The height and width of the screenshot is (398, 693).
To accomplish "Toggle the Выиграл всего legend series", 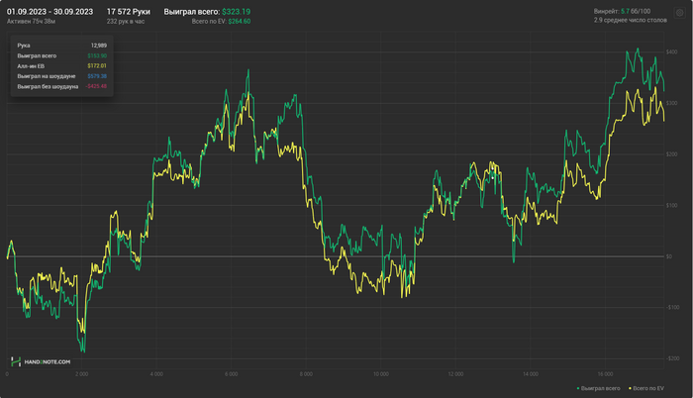I will click(598, 388).
